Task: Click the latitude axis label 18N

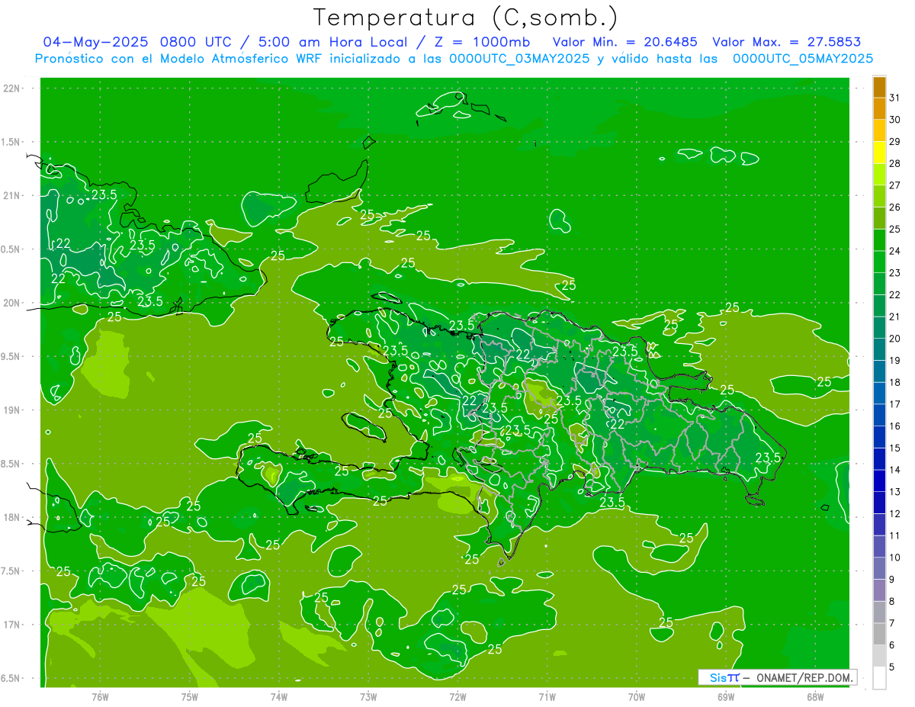Action: (x=11, y=517)
